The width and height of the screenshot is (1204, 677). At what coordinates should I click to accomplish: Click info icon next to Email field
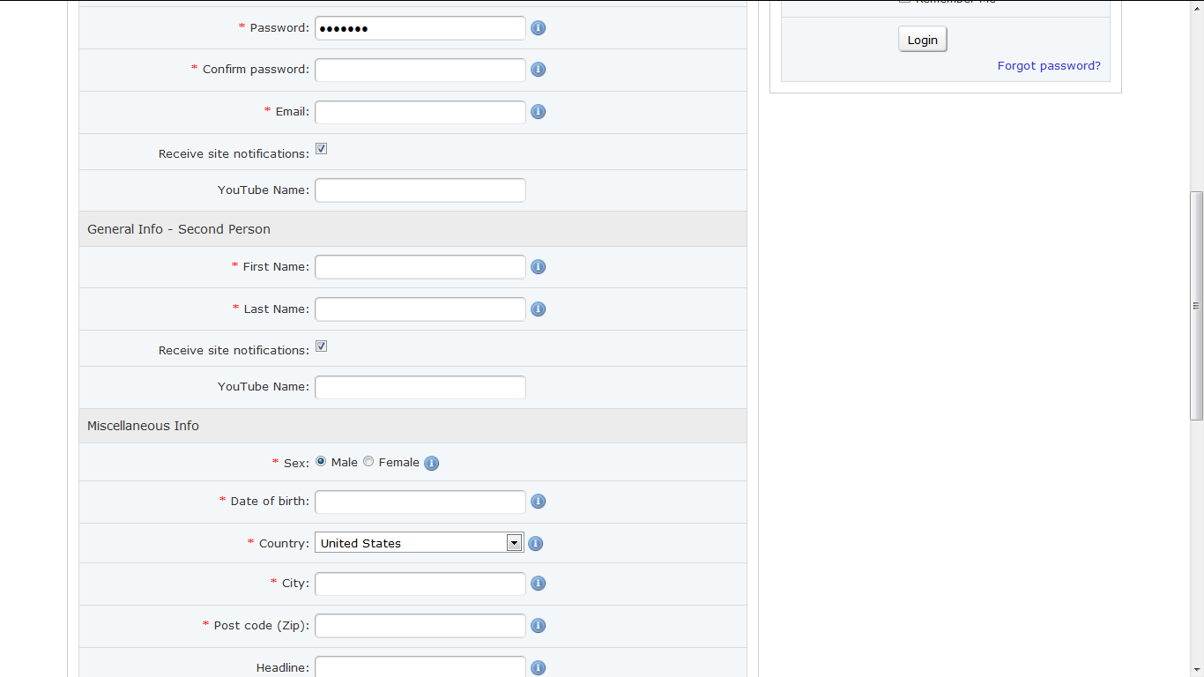(x=539, y=112)
